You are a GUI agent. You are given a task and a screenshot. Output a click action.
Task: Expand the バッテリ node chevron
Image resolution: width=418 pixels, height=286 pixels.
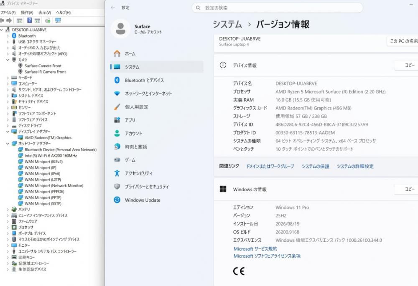(8, 209)
